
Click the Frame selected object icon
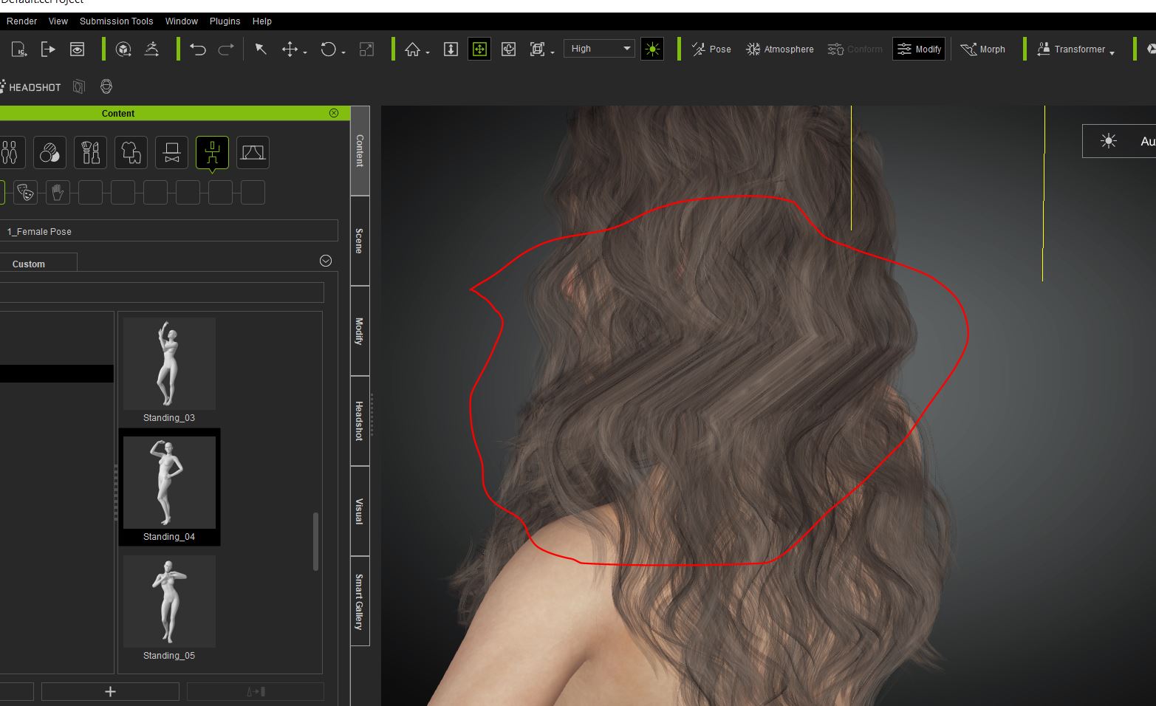pyautogui.click(x=538, y=49)
